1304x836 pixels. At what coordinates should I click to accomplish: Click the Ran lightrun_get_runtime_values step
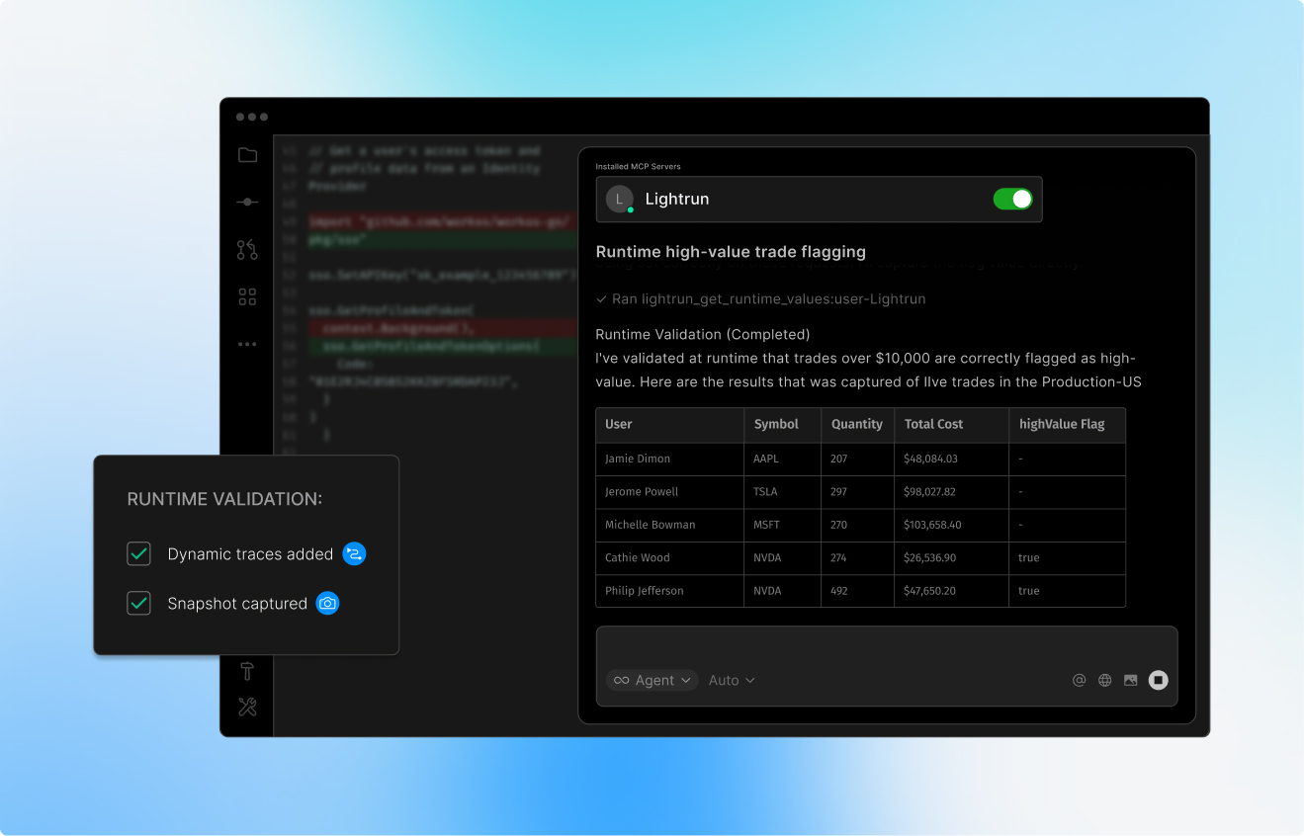coord(760,298)
